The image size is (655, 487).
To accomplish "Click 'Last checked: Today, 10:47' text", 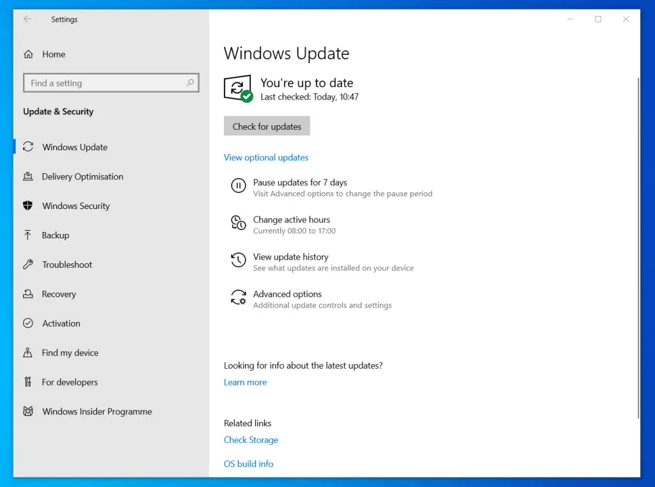I will tap(310, 97).
